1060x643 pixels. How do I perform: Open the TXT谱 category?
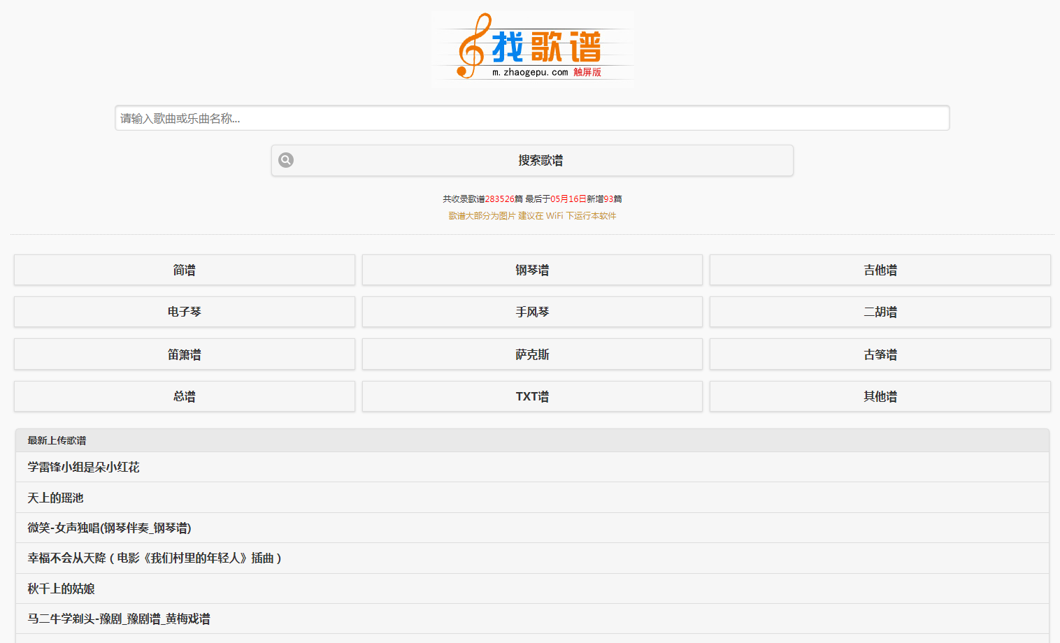click(532, 396)
